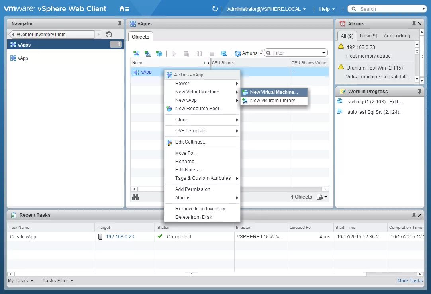Open the export list dropdown icon
The width and height of the screenshot is (431, 294).
322,197
